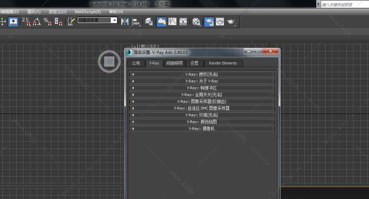Open the Schematic View icon
The width and height of the screenshot is (369, 199).
tap(183, 22)
